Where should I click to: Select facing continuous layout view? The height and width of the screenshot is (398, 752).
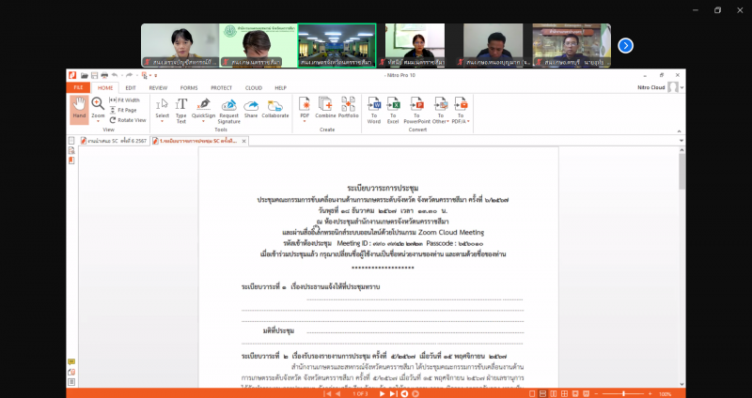pos(565,393)
